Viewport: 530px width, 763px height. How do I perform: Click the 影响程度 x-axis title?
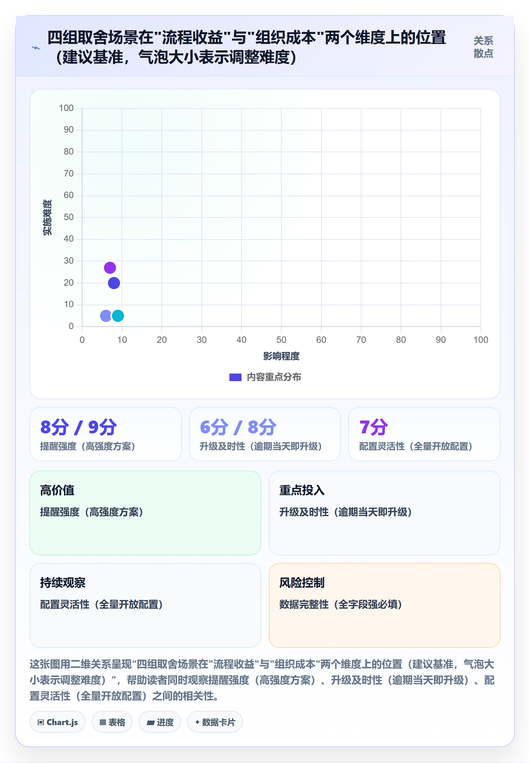click(281, 356)
